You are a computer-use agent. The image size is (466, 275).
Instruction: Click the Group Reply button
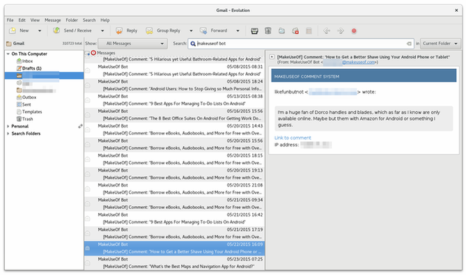point(163,31)
